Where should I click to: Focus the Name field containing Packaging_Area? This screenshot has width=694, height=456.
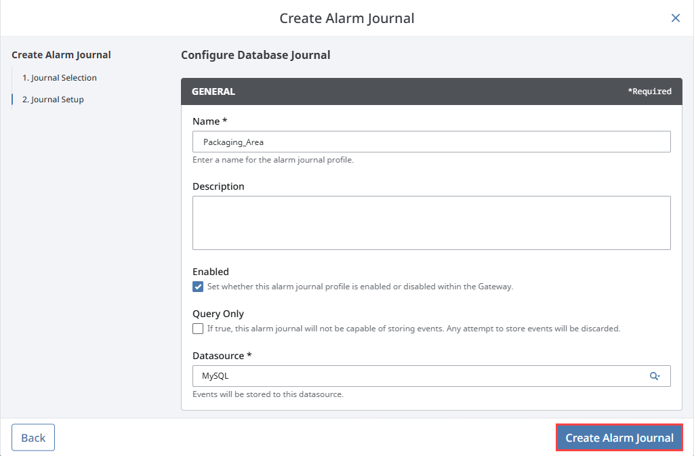432,142
